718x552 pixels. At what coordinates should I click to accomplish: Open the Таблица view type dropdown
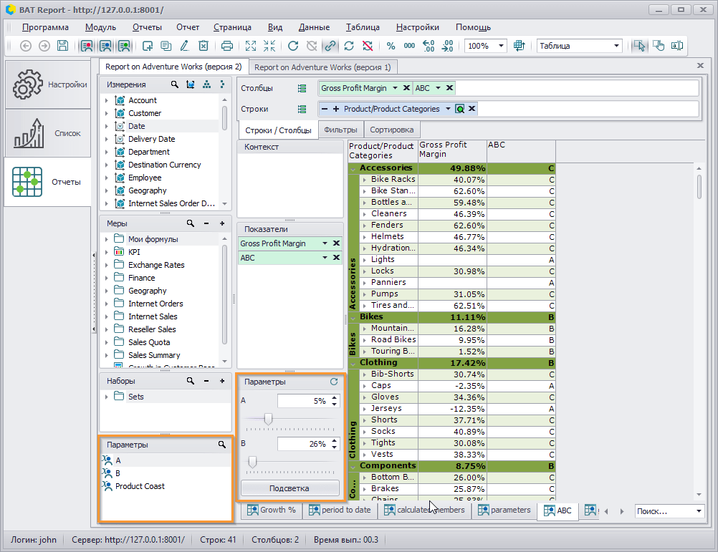coord(616,46)
